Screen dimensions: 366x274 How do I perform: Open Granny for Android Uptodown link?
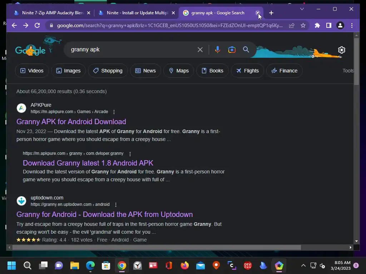(x=105, y=214)
